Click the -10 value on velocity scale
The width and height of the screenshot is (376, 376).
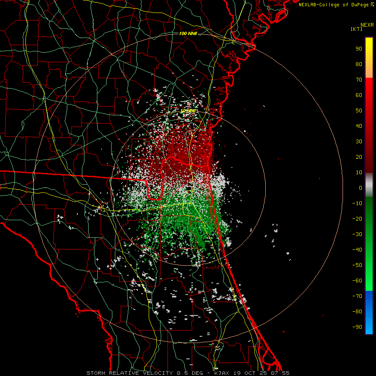coord(357,203)
